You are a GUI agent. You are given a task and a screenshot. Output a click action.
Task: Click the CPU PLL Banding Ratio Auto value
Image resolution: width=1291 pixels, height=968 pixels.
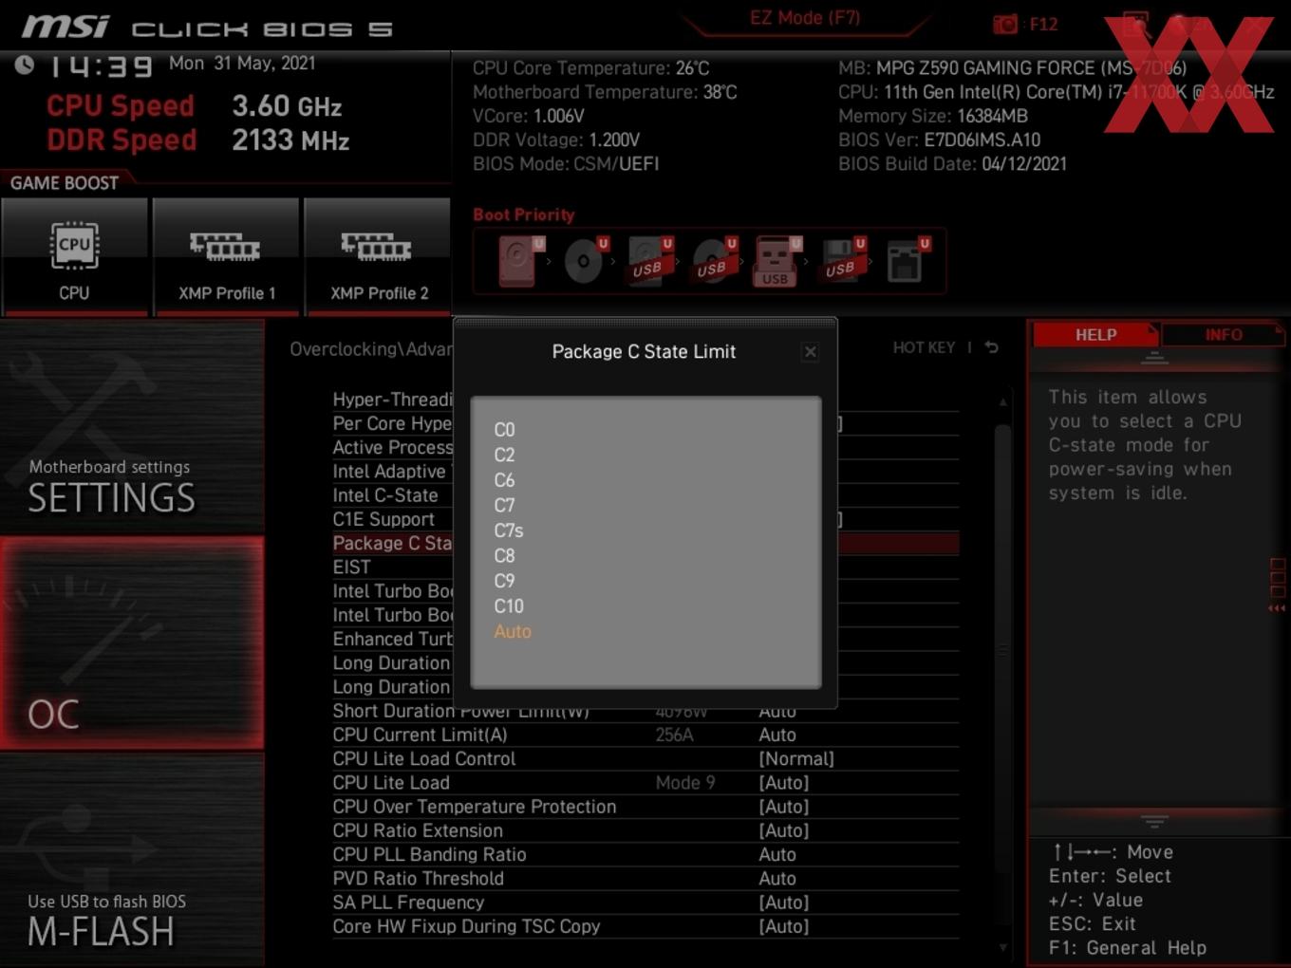[777, 854]
